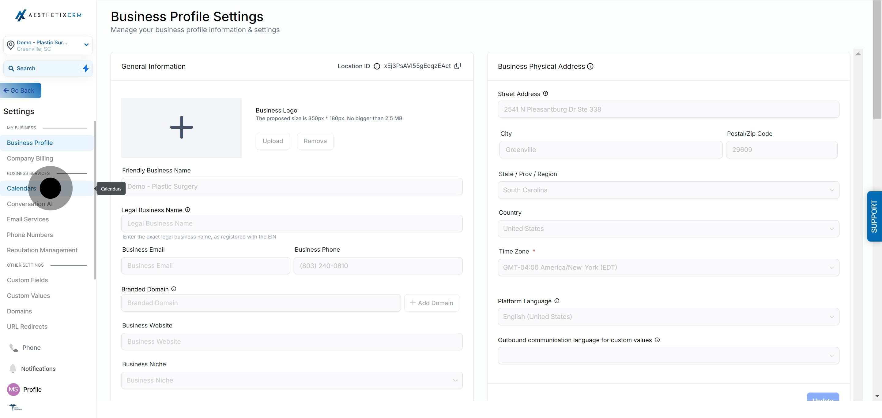
Task: Click the Go Back button
Action: point(21,91)
